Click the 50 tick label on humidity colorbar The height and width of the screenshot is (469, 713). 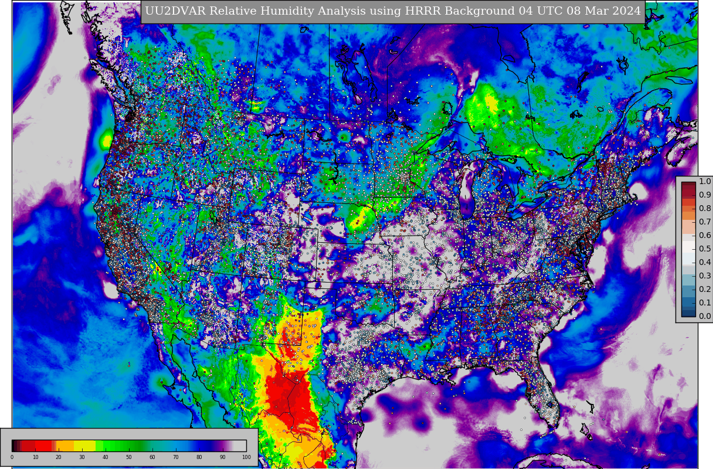[x=129, y=457]
